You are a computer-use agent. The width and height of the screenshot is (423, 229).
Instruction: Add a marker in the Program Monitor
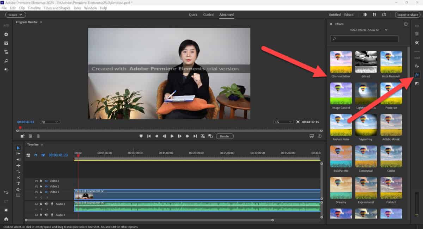[141, 136]
